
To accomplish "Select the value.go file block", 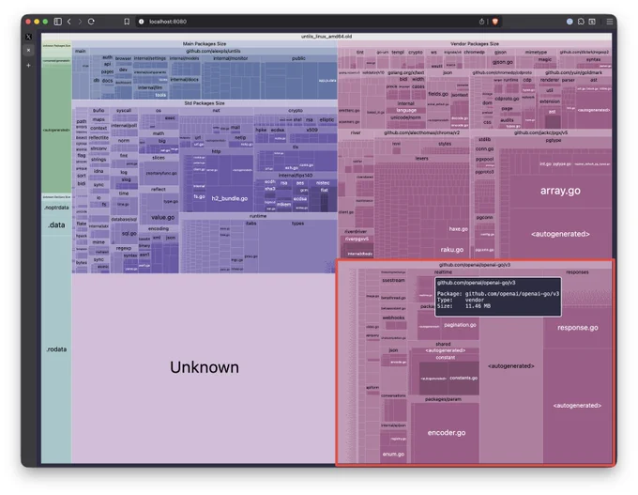I will pos(162,217).
